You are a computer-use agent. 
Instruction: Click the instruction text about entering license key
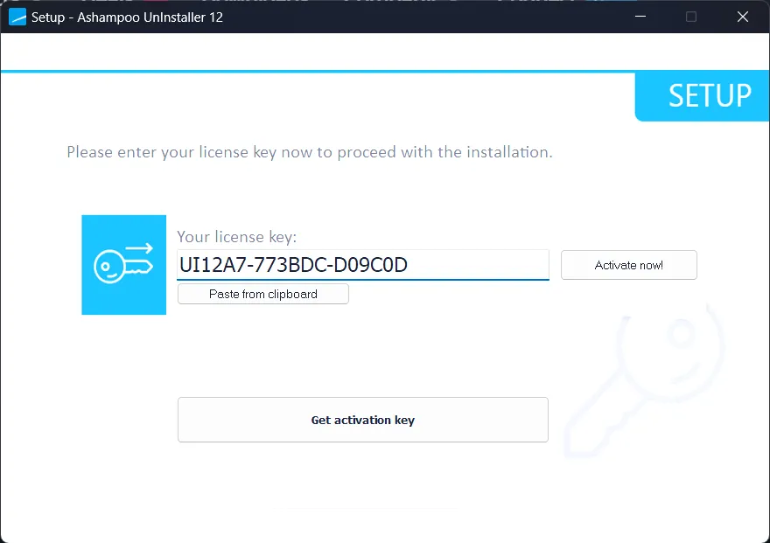[x=309, y=151]
